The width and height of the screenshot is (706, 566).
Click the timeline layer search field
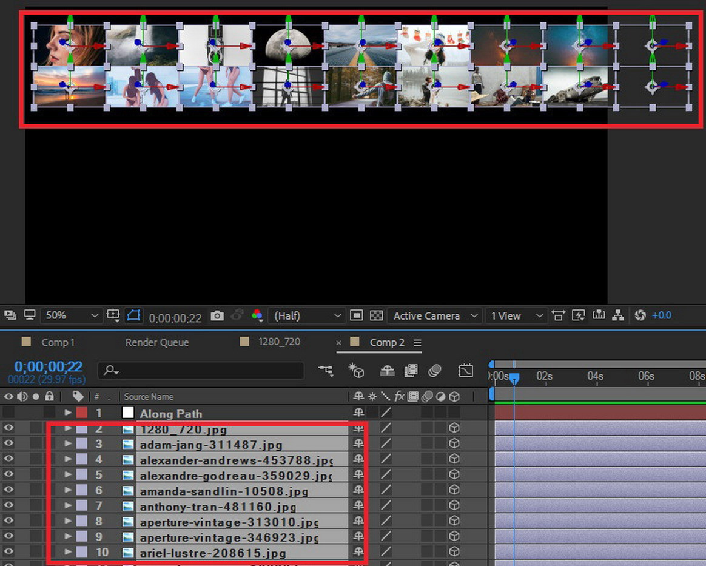tap(201, 371)
